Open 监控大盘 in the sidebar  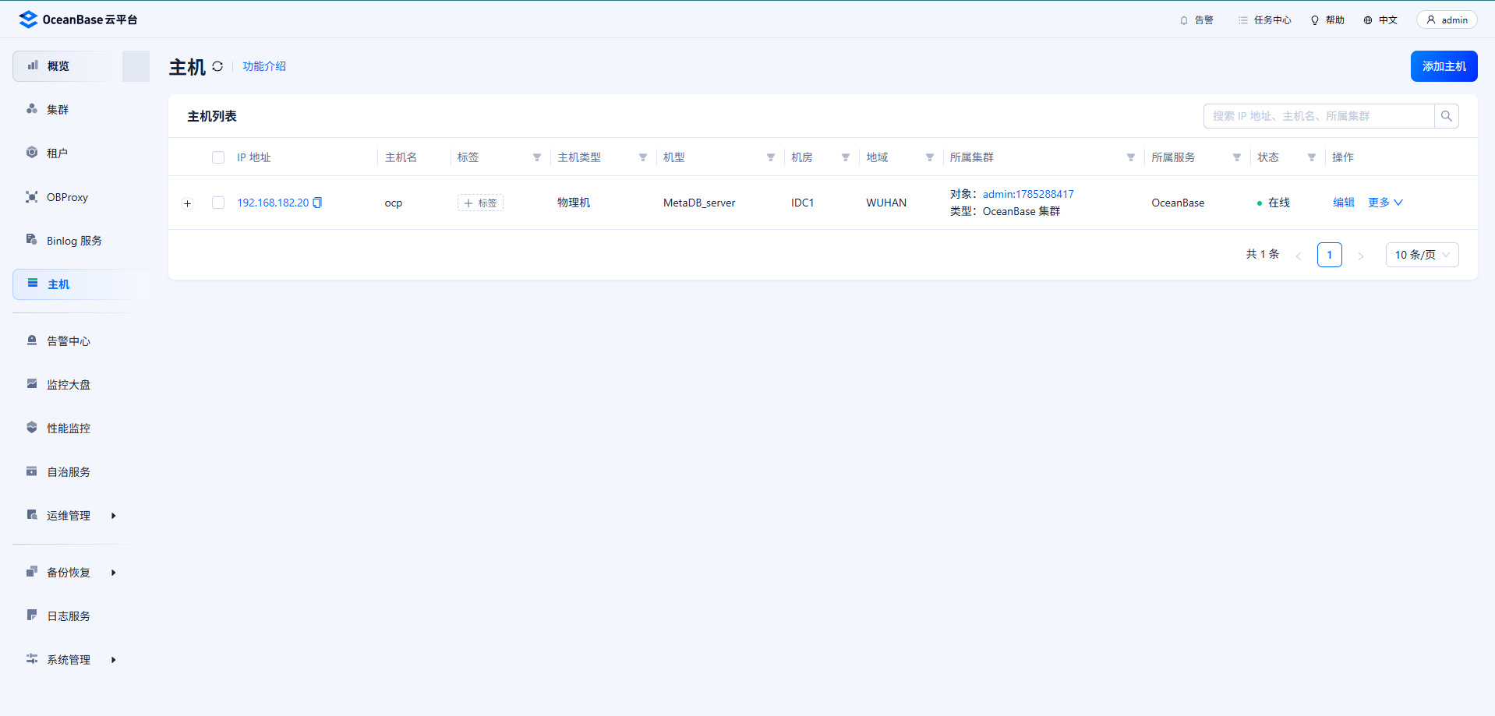tap(81, 385)
